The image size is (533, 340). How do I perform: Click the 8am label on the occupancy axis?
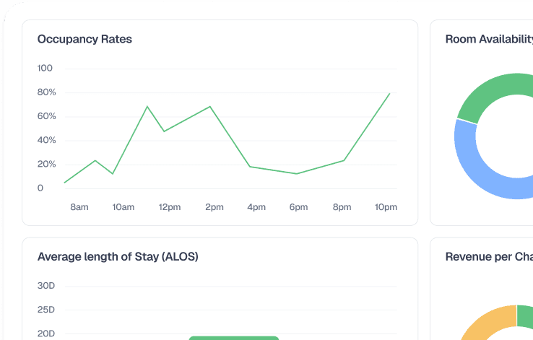[x=79, y=207]
